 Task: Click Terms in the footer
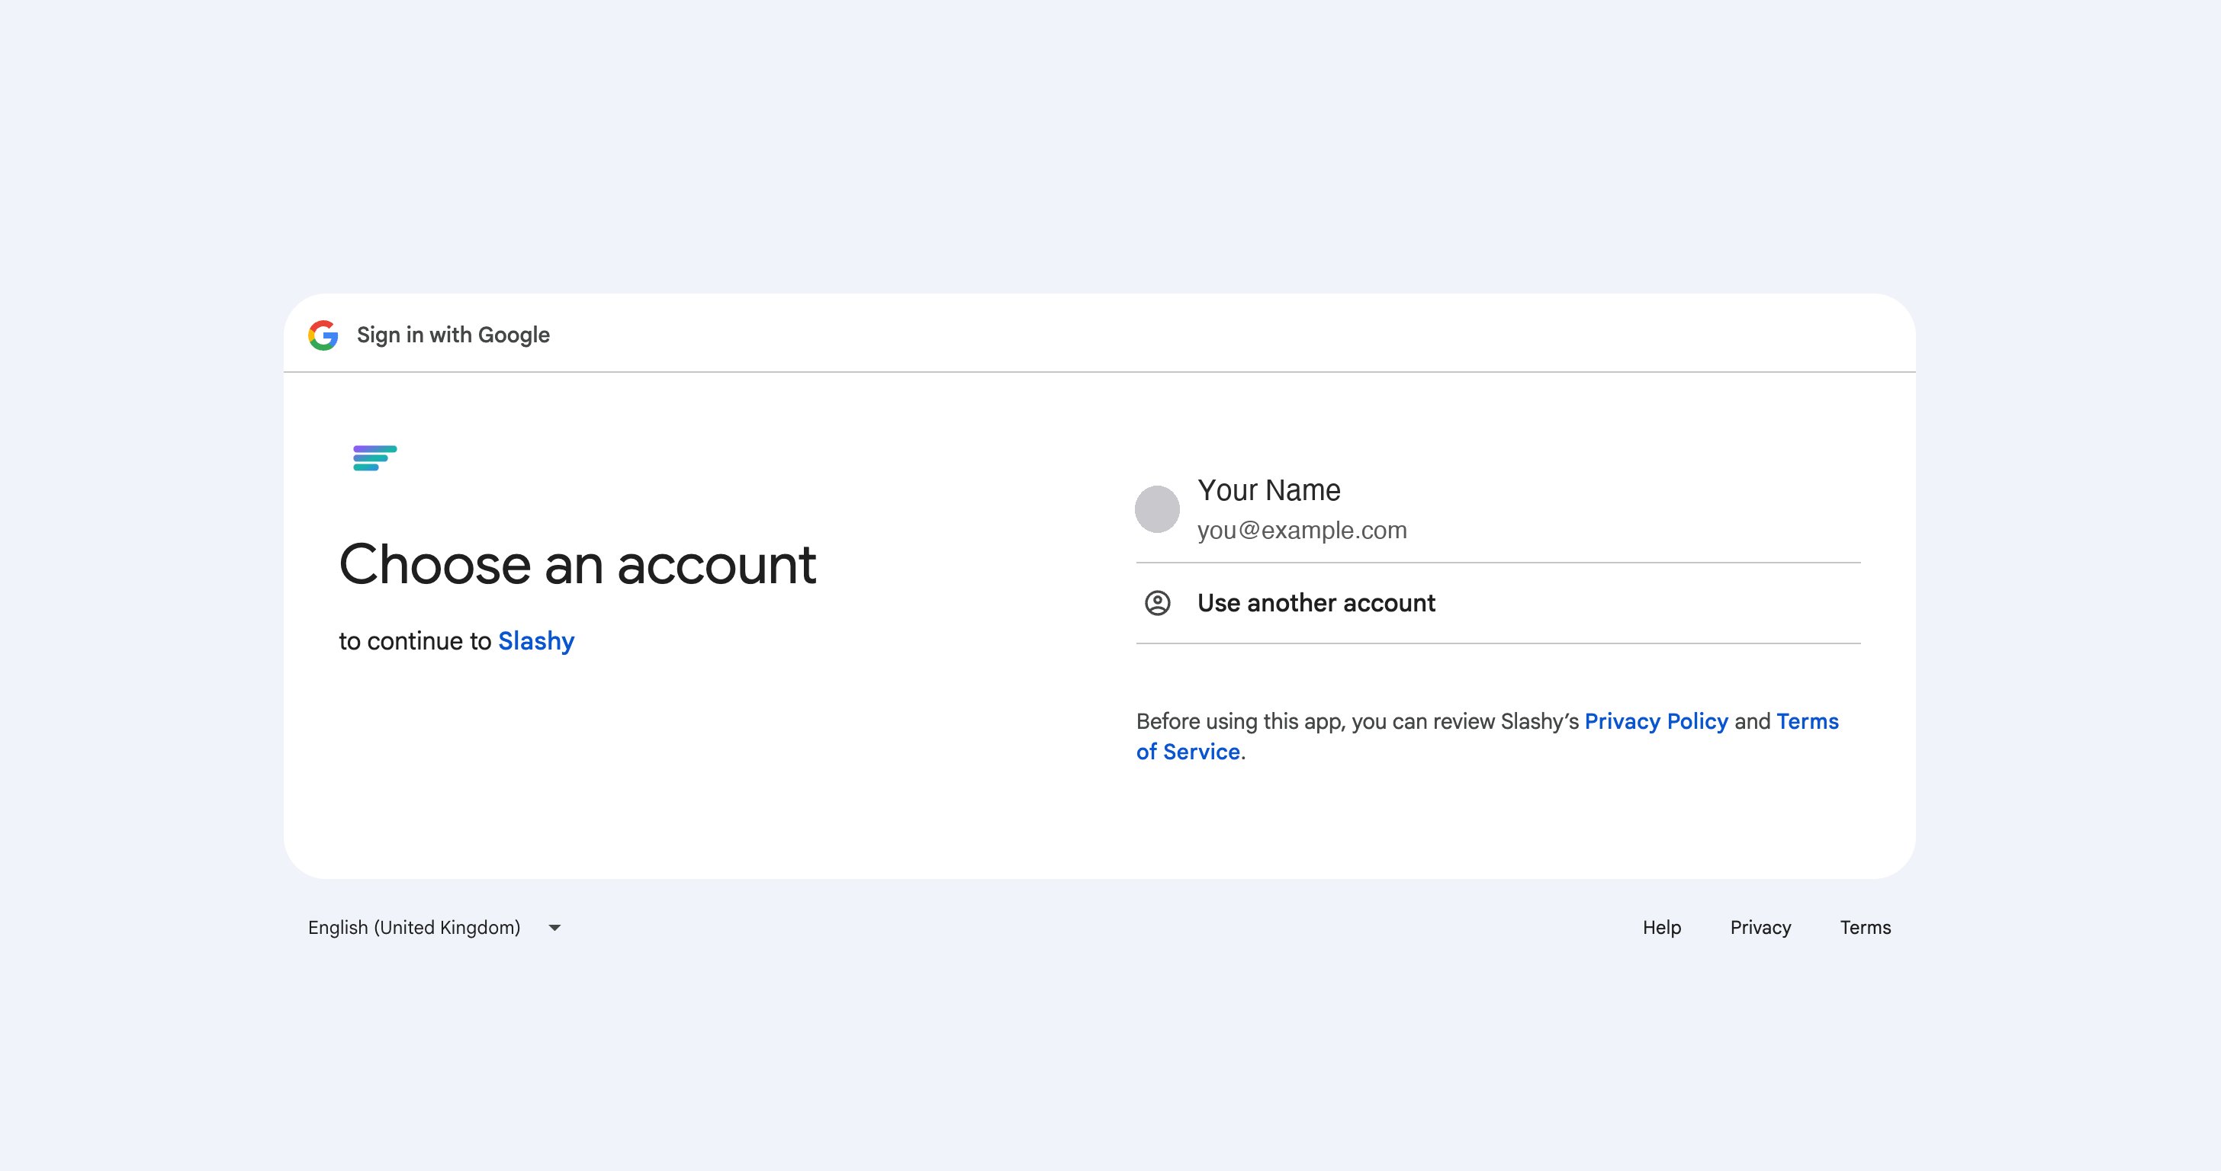tap(1865, 927)
